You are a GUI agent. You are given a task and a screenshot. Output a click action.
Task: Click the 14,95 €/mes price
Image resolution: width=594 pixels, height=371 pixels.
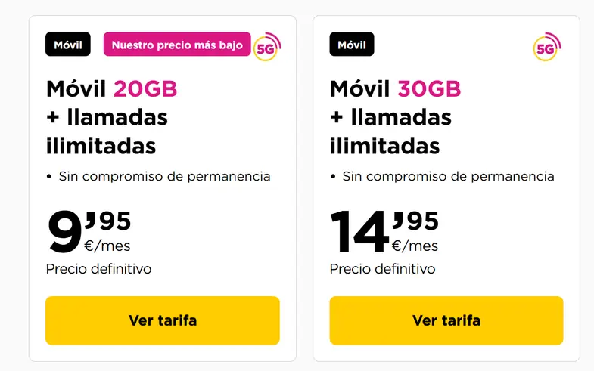pos(384,231)
